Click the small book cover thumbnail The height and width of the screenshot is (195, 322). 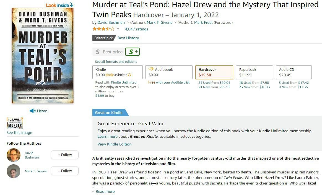click(x=15, y=123)
